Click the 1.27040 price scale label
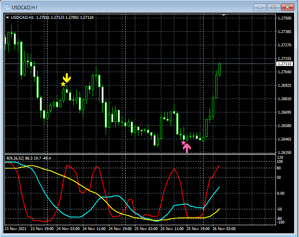The height and width of the screenshot is (237, 299). click(x=284, y=72)
